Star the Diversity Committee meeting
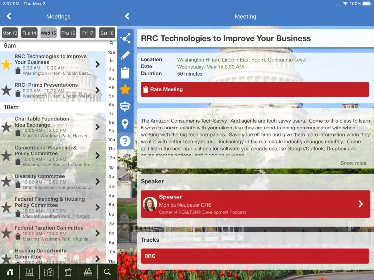 (x=6, y=182)
